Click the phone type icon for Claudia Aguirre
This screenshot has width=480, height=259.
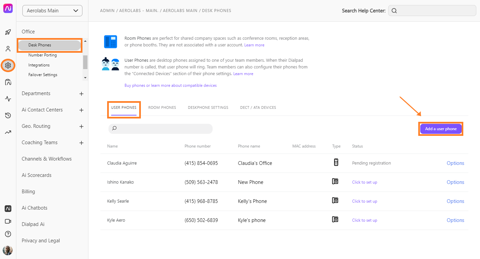point(336,163)
